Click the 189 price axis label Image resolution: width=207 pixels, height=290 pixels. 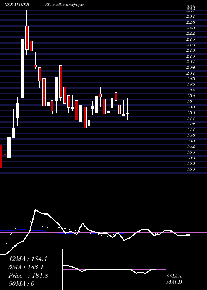[x=191, y=95]
